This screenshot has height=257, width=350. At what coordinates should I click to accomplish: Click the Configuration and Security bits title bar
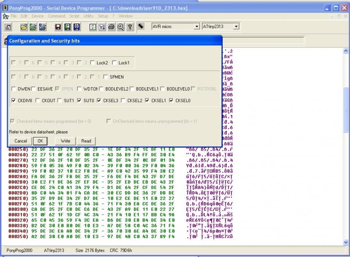[x=115, y=41]
